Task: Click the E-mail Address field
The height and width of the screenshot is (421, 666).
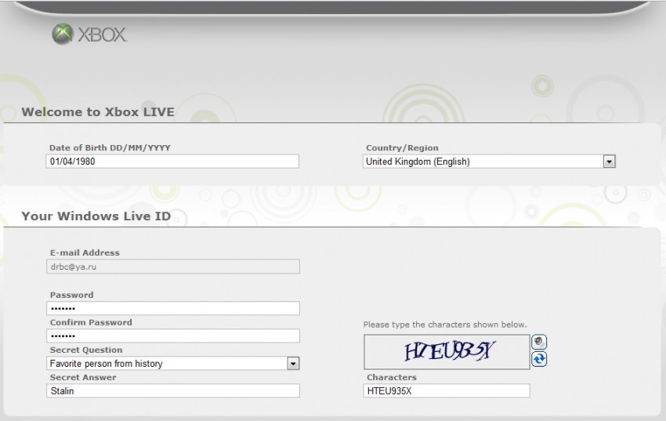Action: (173, 267)
